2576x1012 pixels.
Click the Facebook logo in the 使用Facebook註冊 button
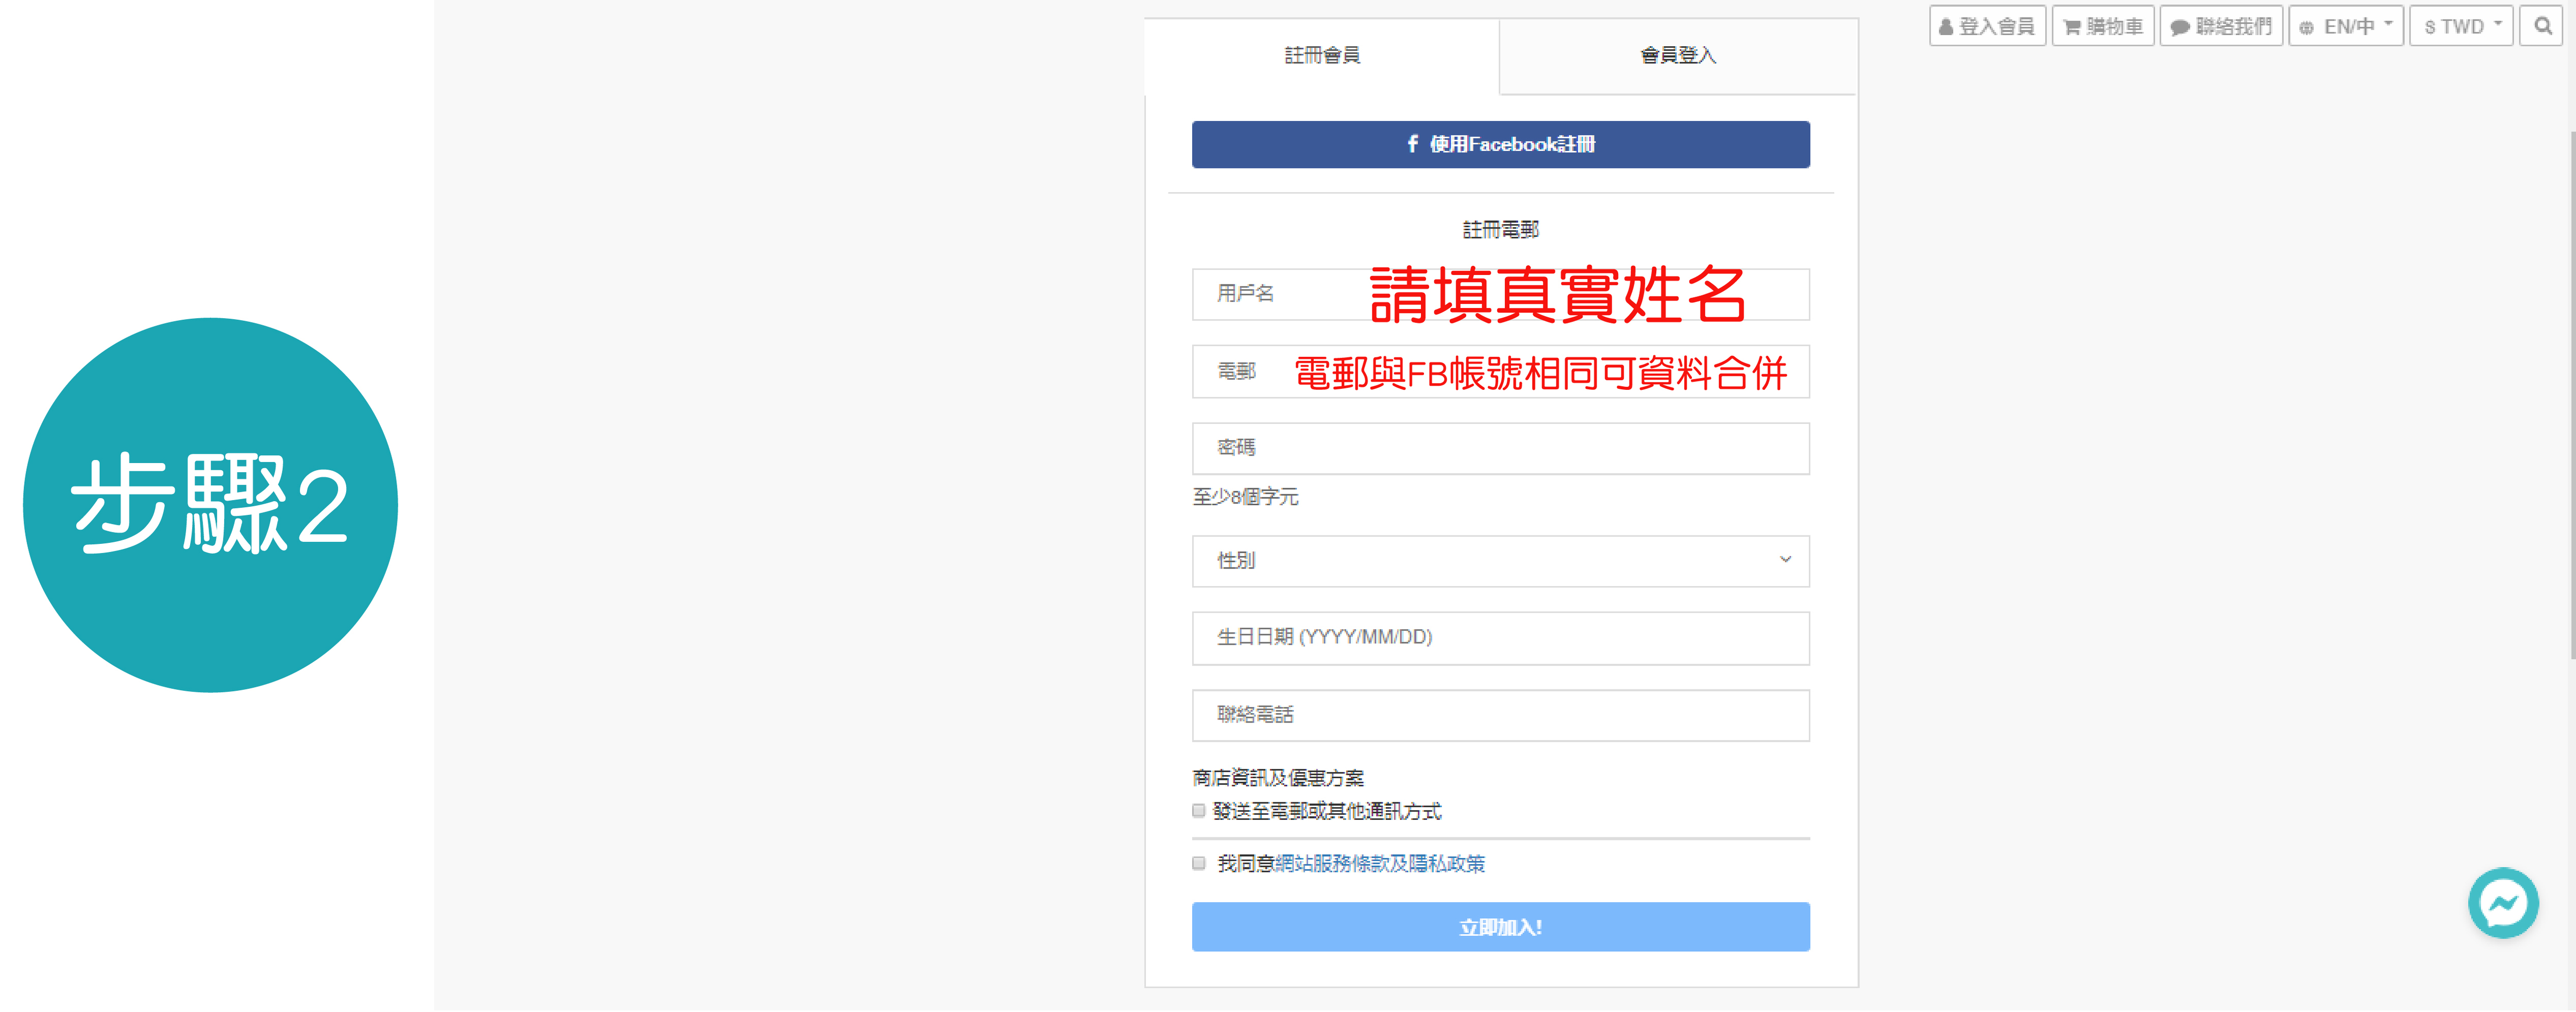pyautogui.click(x=1412, y=144)
